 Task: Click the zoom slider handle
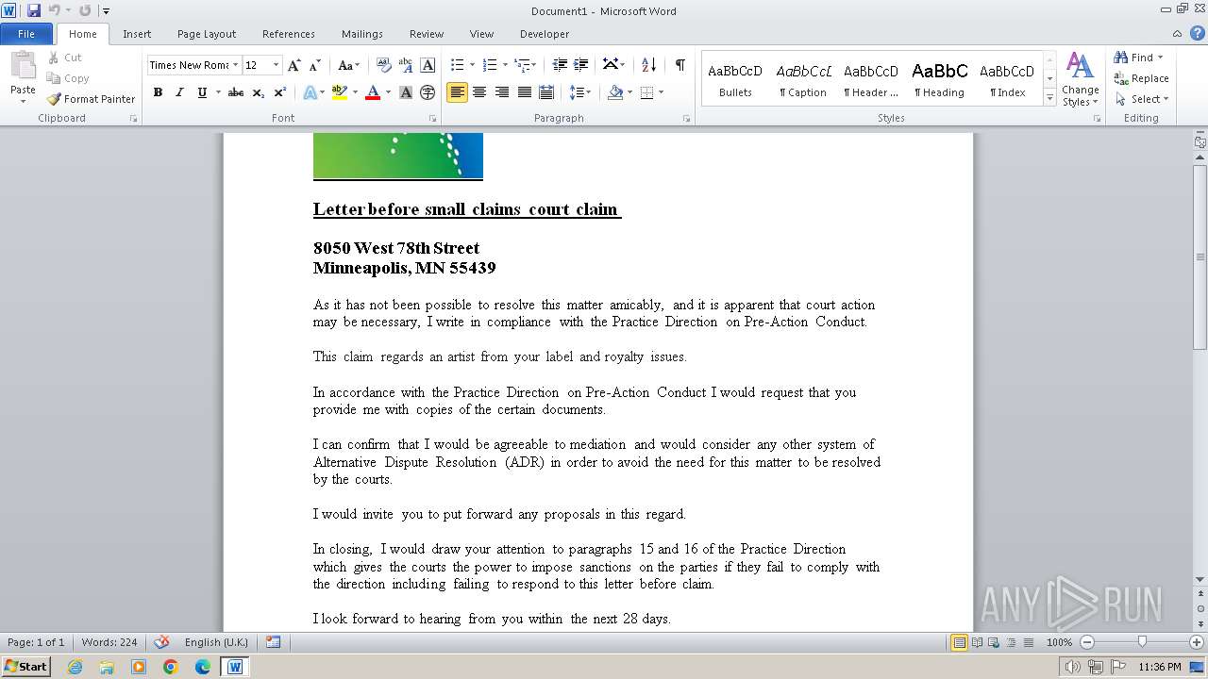1142,642
